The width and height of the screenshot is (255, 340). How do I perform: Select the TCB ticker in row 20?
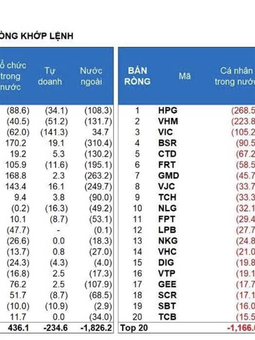coord(167,317)
